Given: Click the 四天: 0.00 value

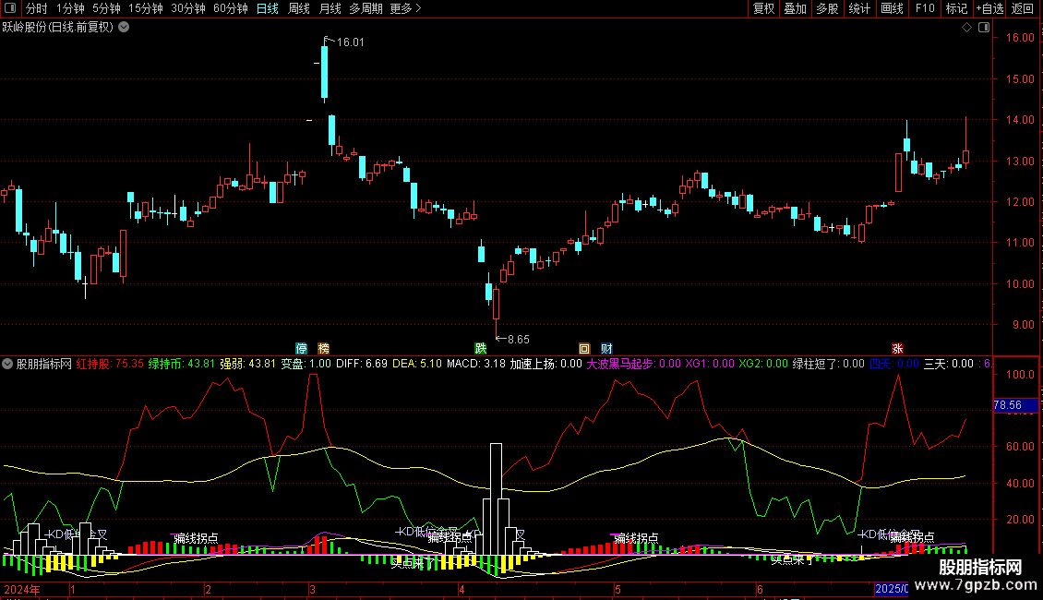Looking at the screenshot, I should [x=894, y=364].
